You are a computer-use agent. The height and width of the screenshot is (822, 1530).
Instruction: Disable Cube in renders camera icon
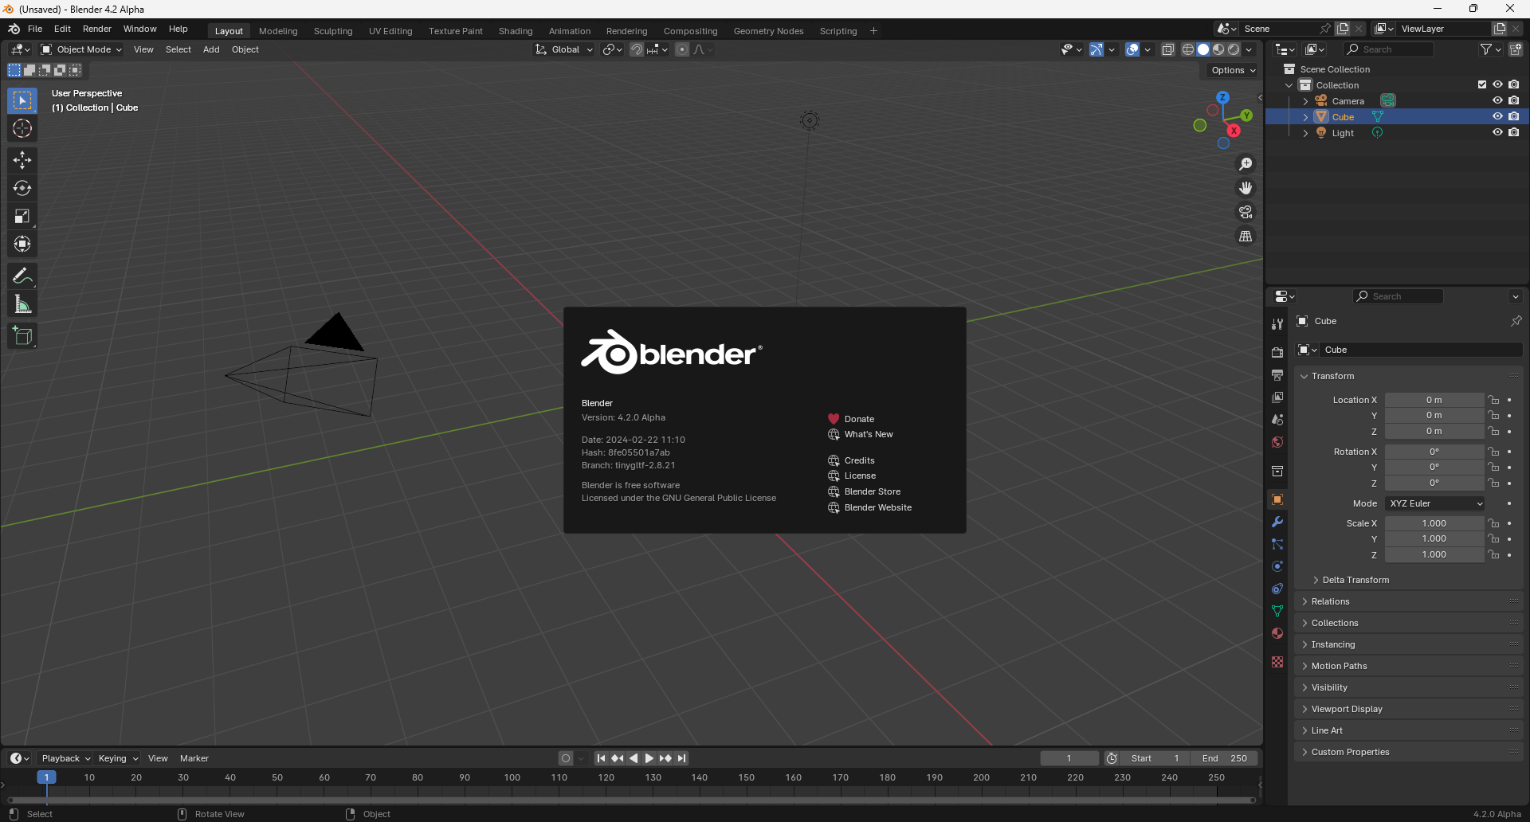[1513, 116]
